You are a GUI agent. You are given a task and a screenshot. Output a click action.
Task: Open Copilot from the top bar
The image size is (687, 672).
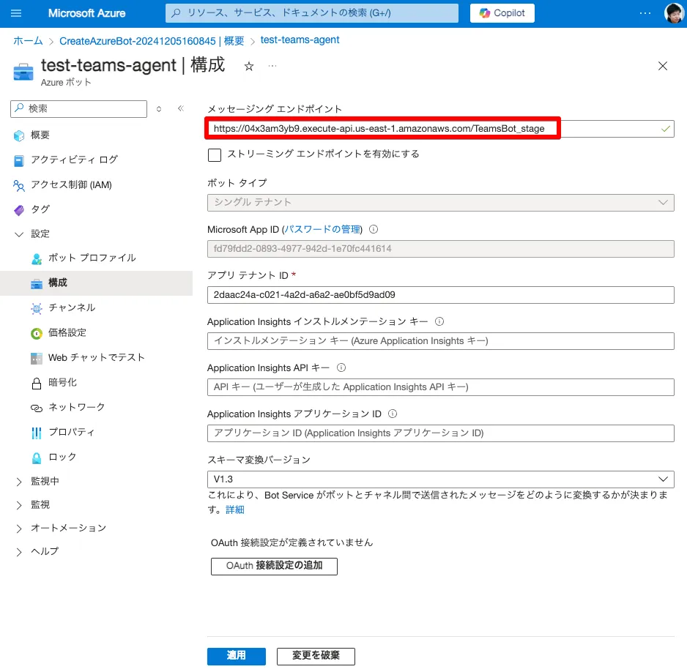tap(502, 13)
